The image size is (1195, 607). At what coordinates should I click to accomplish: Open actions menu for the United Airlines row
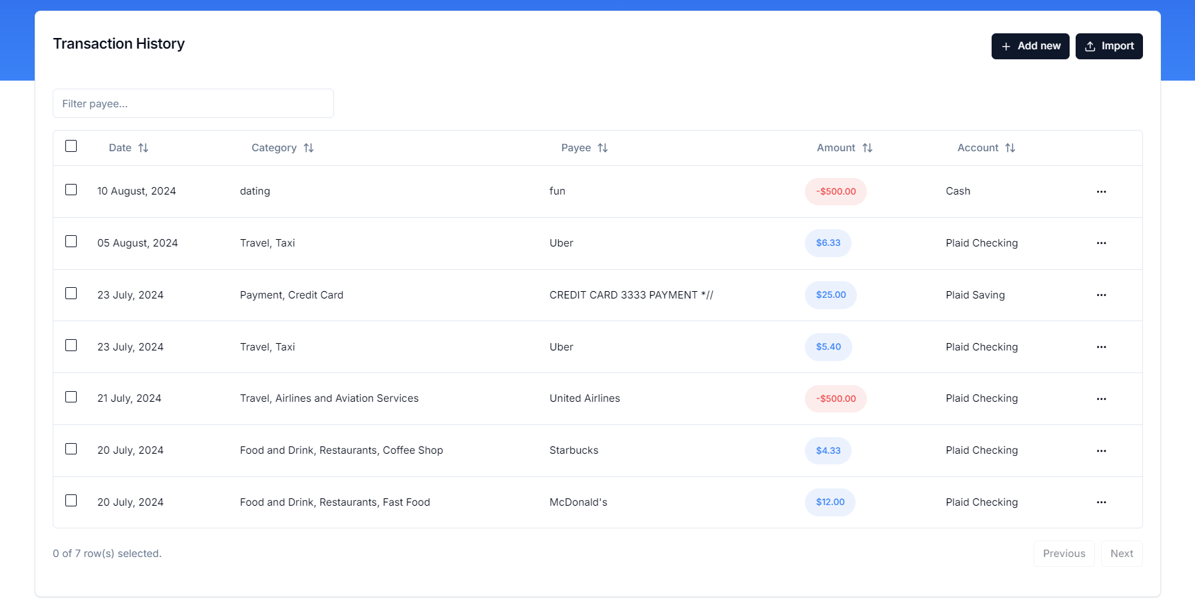[1101, 399]
